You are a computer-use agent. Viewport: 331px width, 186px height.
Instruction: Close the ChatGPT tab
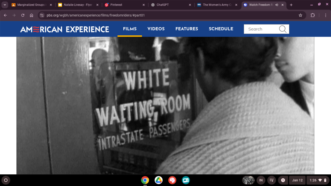190,5
